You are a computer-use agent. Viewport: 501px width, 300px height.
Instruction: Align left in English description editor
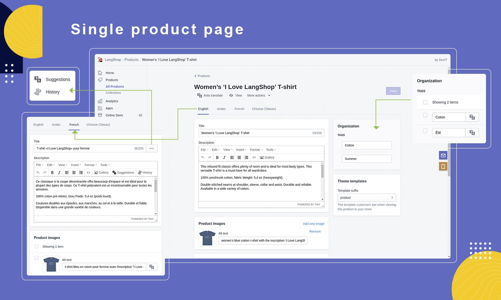(232, 157)
